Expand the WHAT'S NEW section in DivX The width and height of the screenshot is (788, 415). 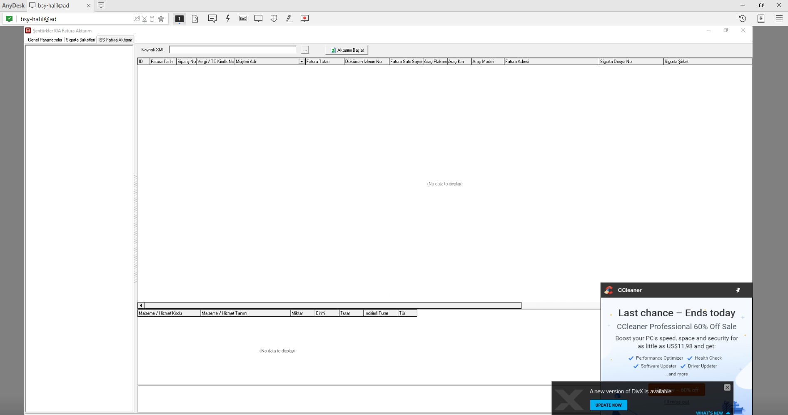(713, 413)
